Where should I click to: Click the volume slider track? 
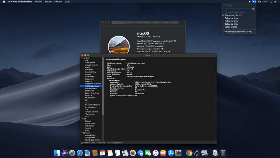pyautogui.click(x=239, y=9)
